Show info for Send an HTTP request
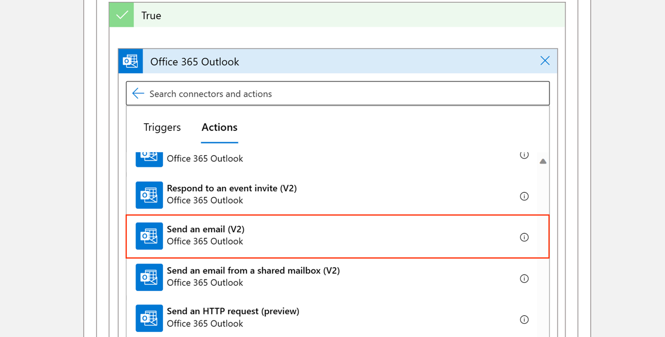Screen dimensions: 665x337 tap(524, 319)
